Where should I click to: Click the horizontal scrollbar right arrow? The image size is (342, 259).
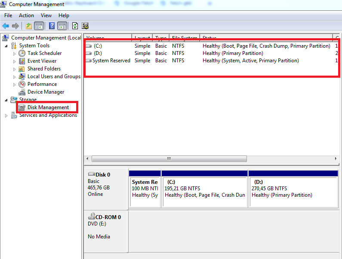tap(336, 158)
